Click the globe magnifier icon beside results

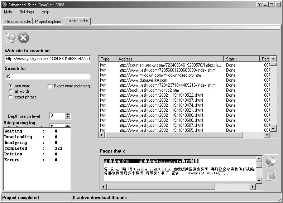tap(271, 161)
